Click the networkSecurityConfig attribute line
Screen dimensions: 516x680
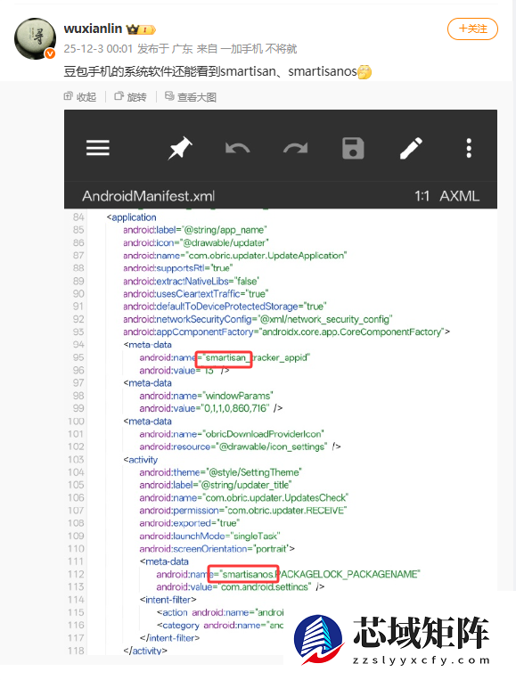258,319
